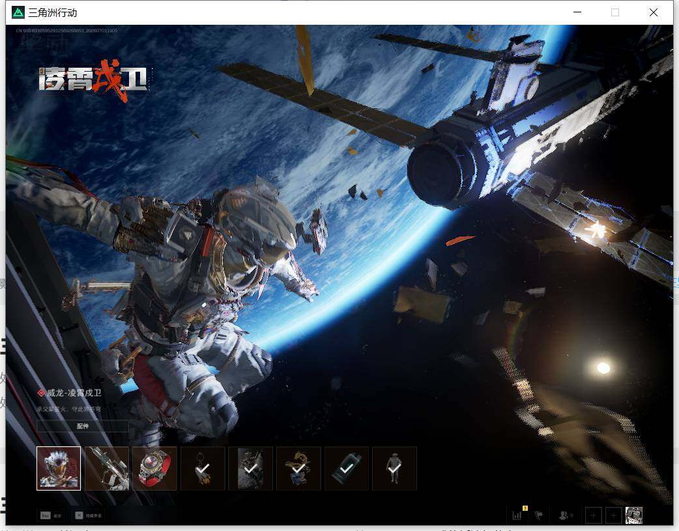
Task: Toggle the rocket keychain charm item
Action: [203, 468]
